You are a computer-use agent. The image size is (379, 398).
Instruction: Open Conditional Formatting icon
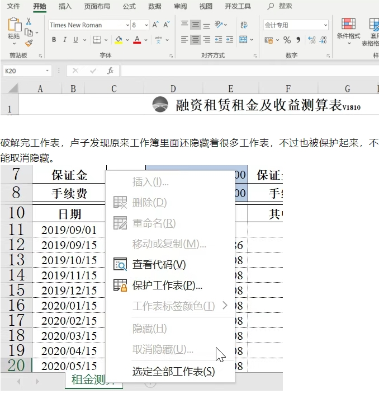coord(348,27)
